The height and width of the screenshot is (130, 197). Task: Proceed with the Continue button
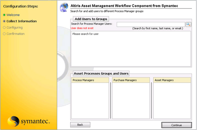click(177, 125)
